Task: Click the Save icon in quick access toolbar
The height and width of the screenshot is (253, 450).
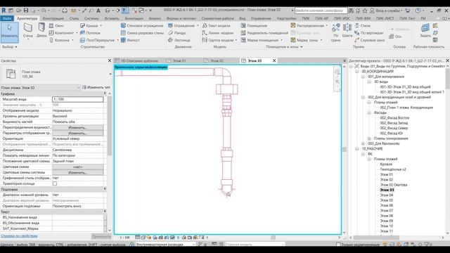Action: (x=26, y=11)
